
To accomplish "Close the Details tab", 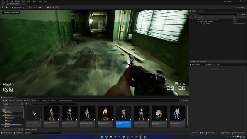I will click(218, 65).
